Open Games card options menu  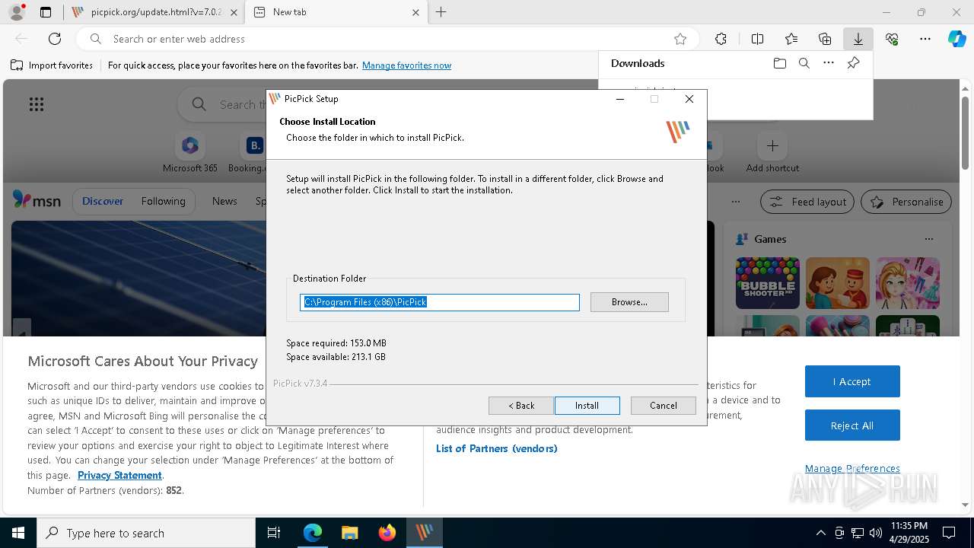tap(928, 239)
